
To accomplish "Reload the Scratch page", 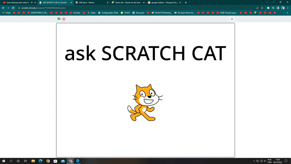I will click(13, 8).
